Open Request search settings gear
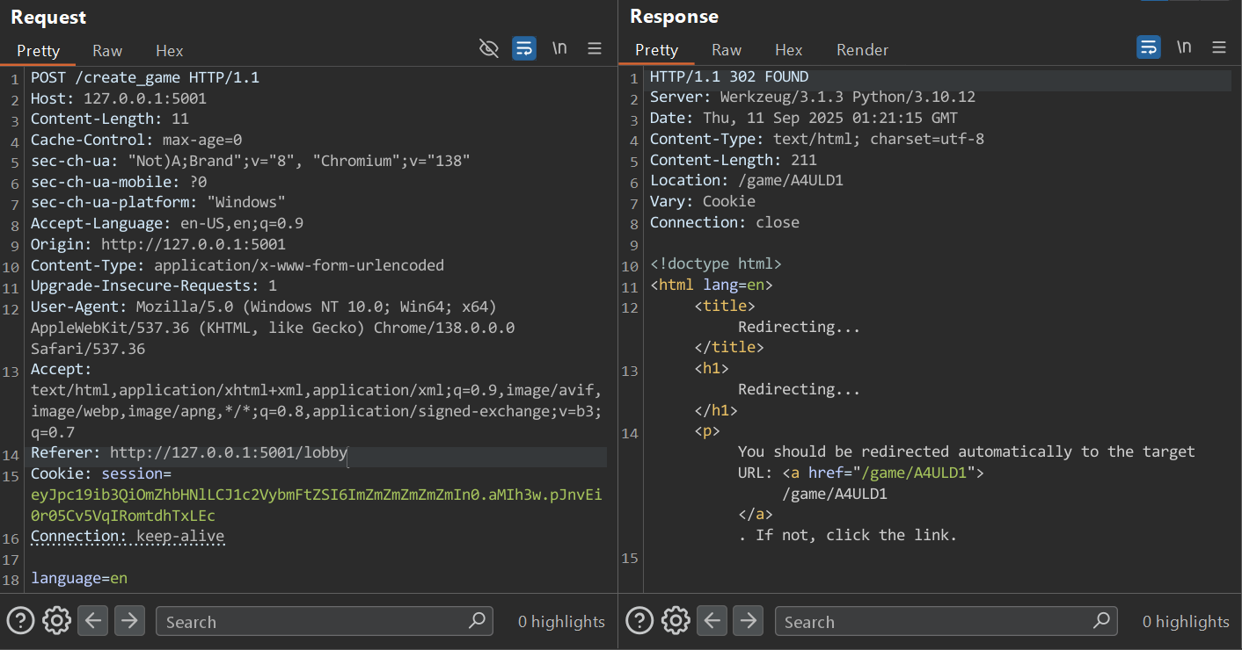Screen dimensions: 1242x650 [x=56, y=621]
